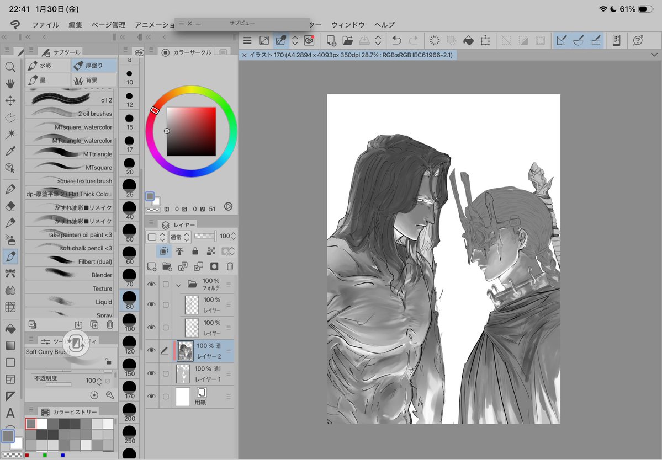662x460 pixels.
Task: Click the Fill bucket command bar icon
Action: click(x=468, y=40)
